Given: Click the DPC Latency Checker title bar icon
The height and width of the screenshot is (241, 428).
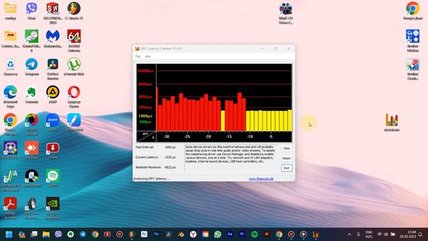Looking at the screenshot, I should tap(137, 49).
